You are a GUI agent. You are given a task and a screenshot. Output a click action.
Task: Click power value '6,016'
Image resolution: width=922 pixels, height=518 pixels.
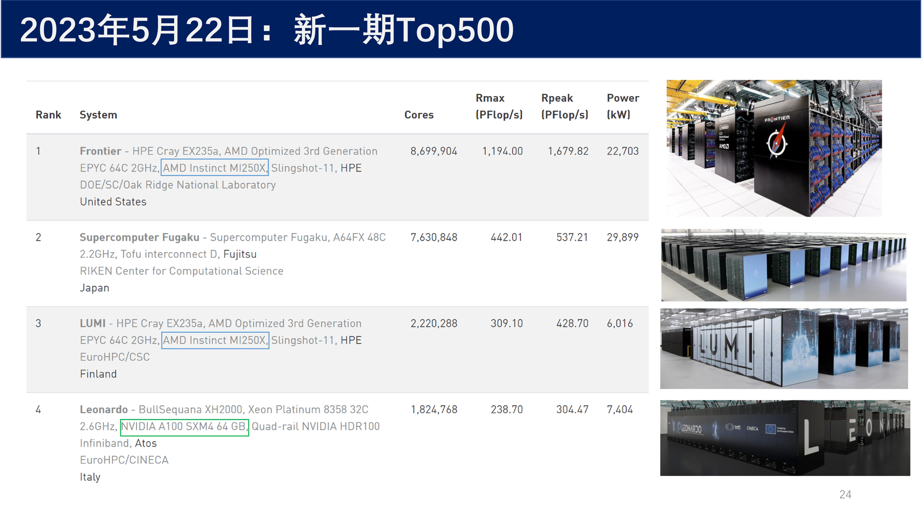[x=620, y=323]
